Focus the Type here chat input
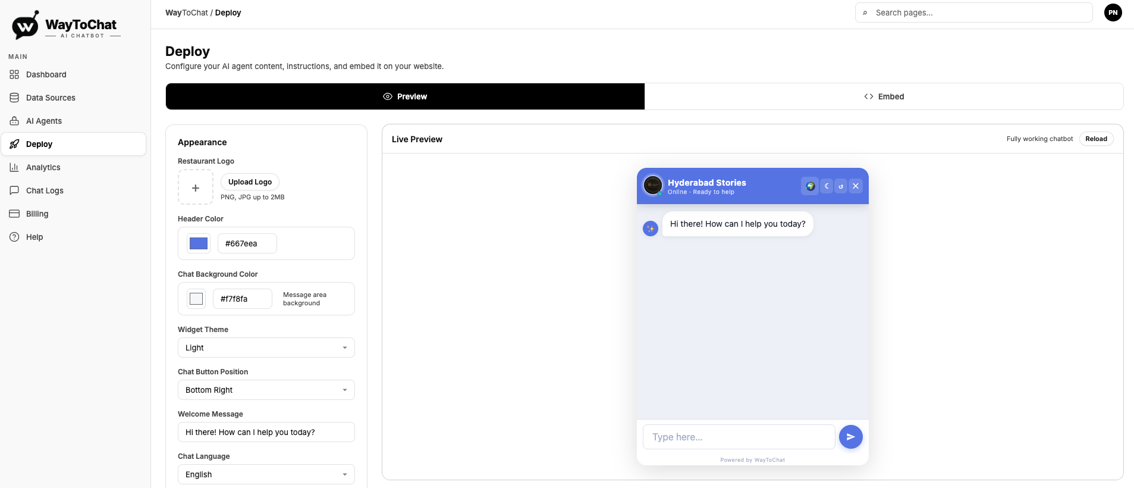The width and height of the screenshot is (1134, 488). [x=739, y=437]
